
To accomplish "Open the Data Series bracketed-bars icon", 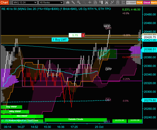I will pos(107,3).
